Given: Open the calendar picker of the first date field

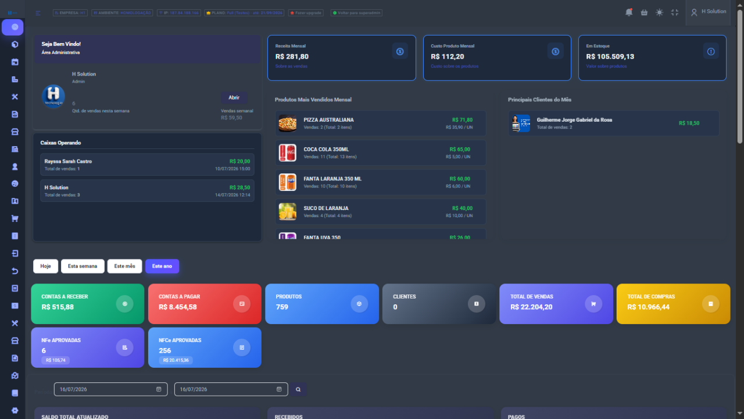Looking at the screenshot, I should pyautogui.click(x=159, y=389).
